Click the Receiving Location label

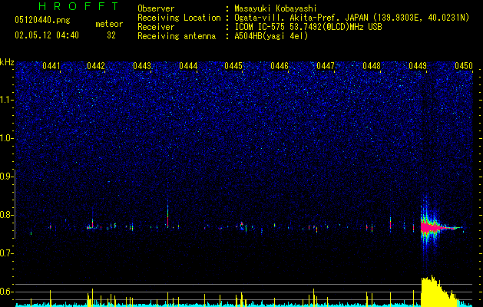click(x=179, y=18)
